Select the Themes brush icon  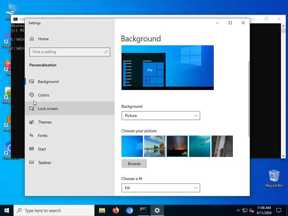pos(31,122)
